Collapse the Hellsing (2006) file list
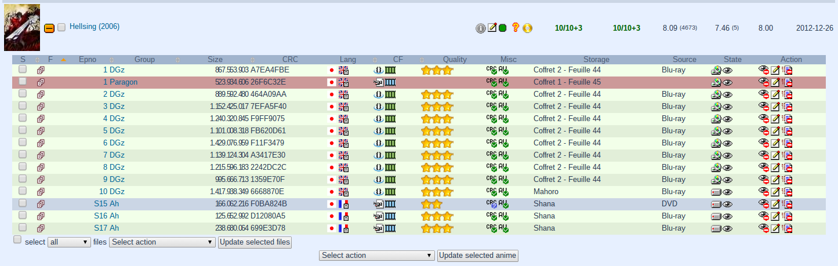Image resolution: width=838 pixels, height=266 pixels. pyautogui.click(x=49, y=28)
